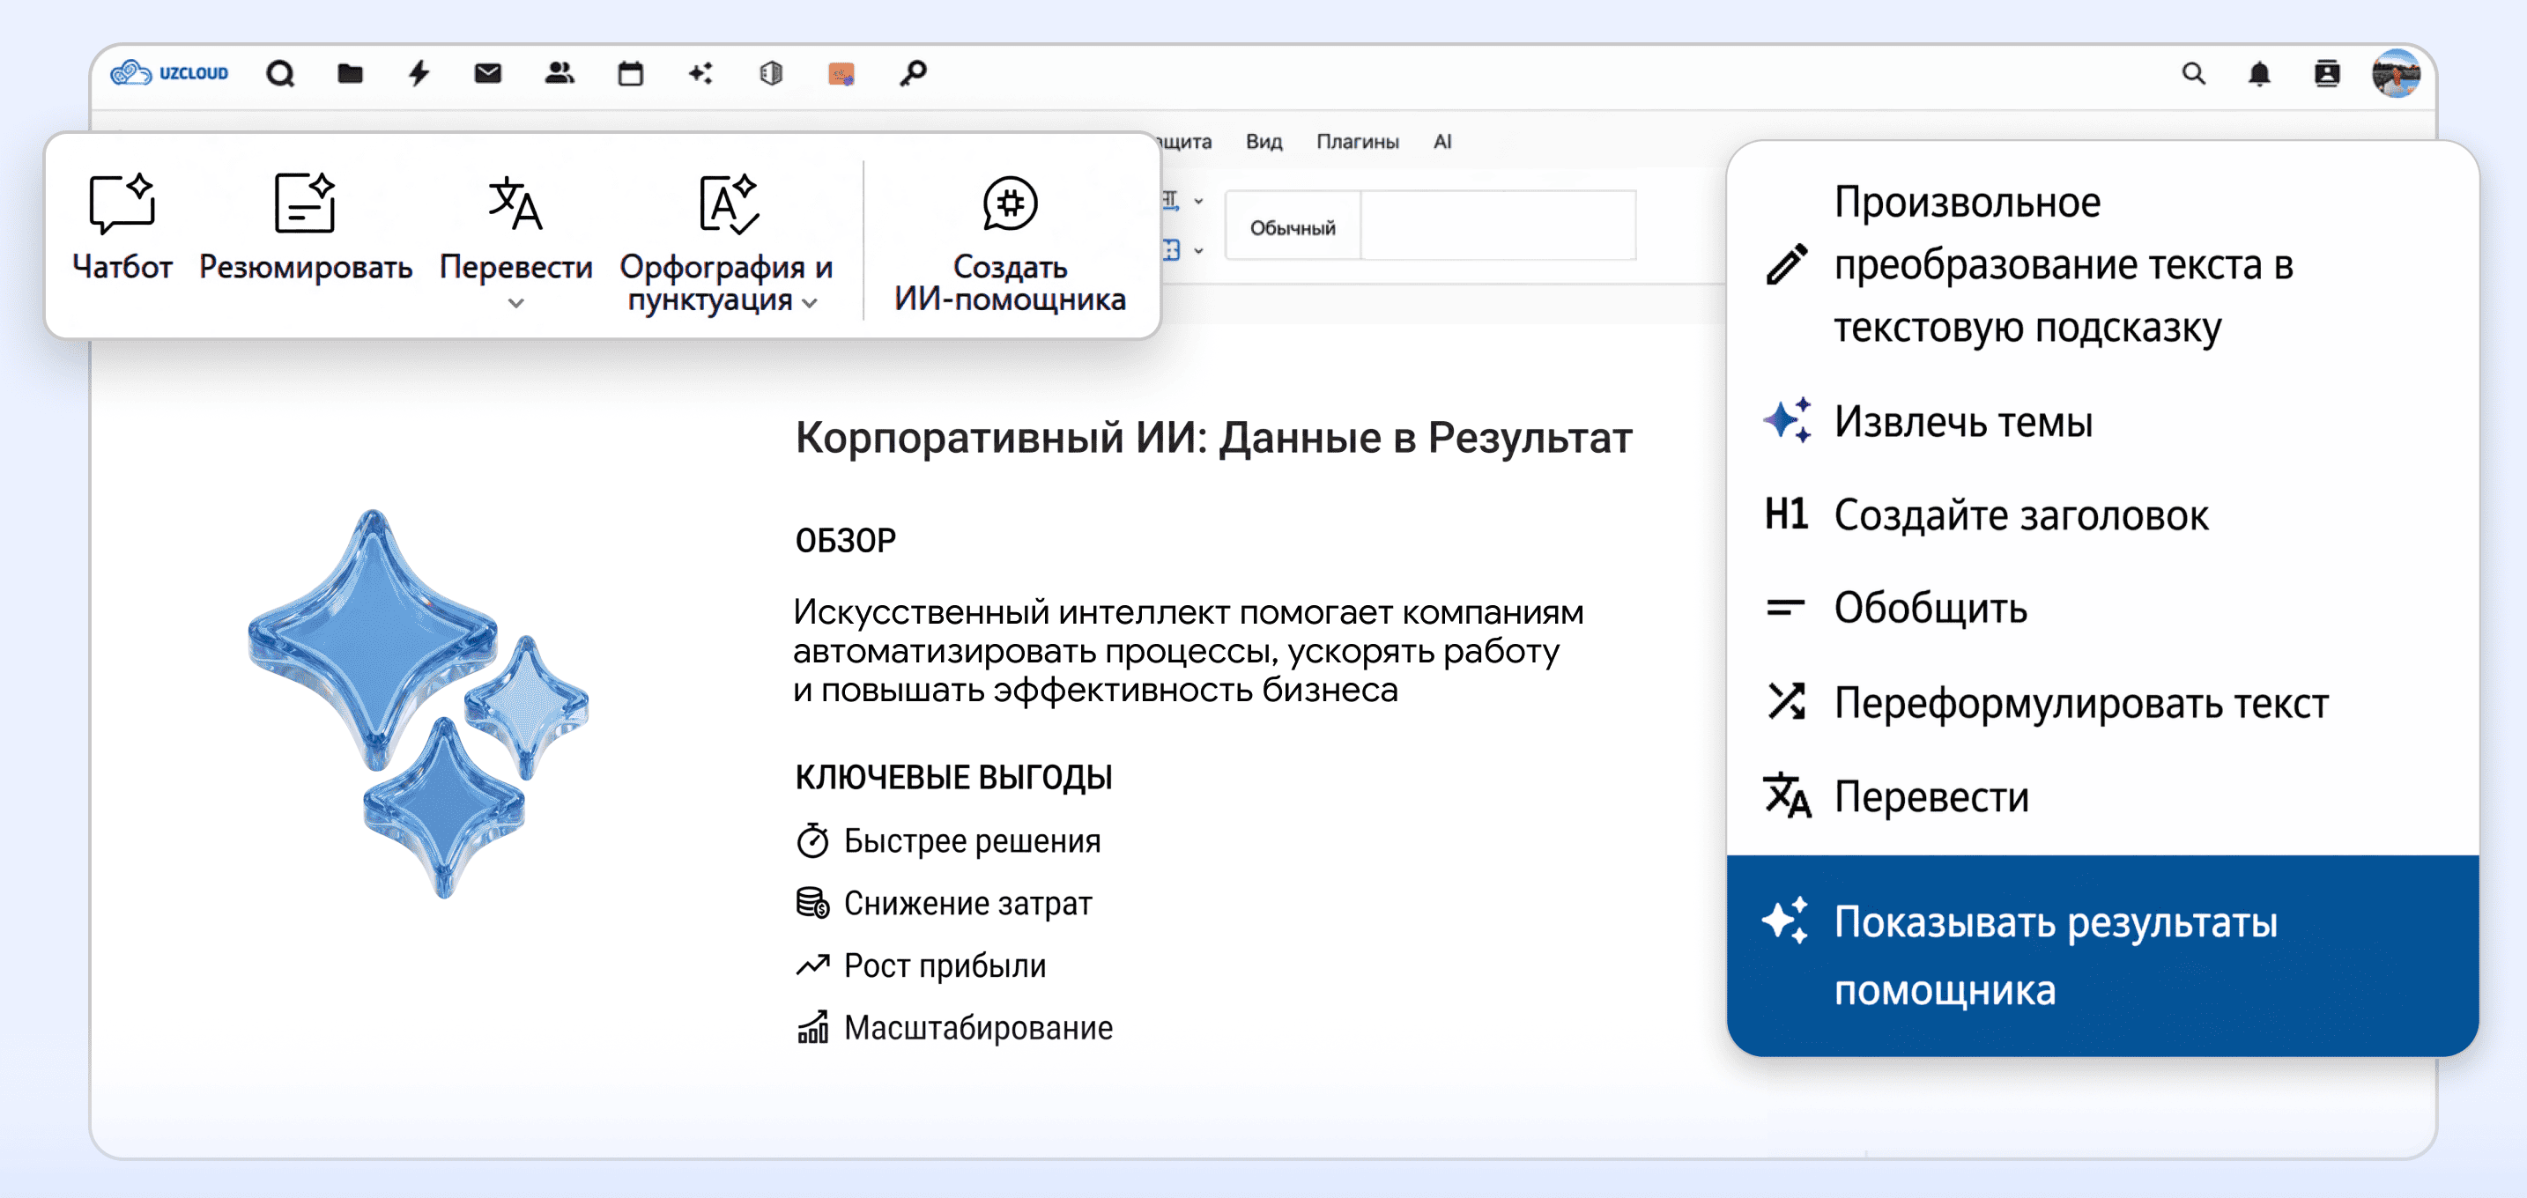Open the UZCLOUD logo home link
The image size is (2527, 1198).
[168, 72]
